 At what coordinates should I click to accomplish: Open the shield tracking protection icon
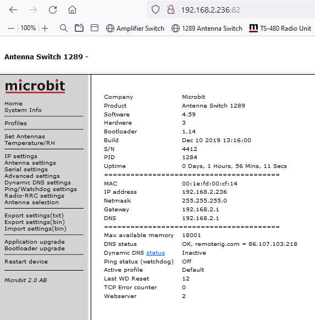tap(156, 9)
